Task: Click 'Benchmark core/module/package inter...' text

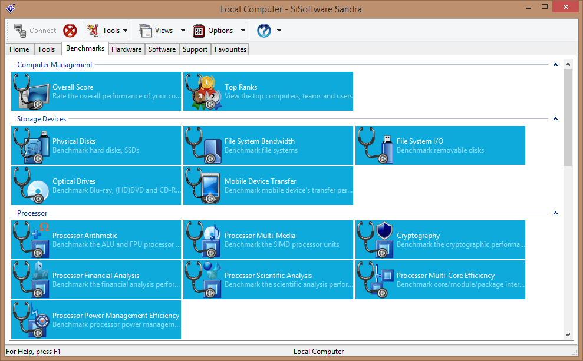Action: tap(460, 285)
